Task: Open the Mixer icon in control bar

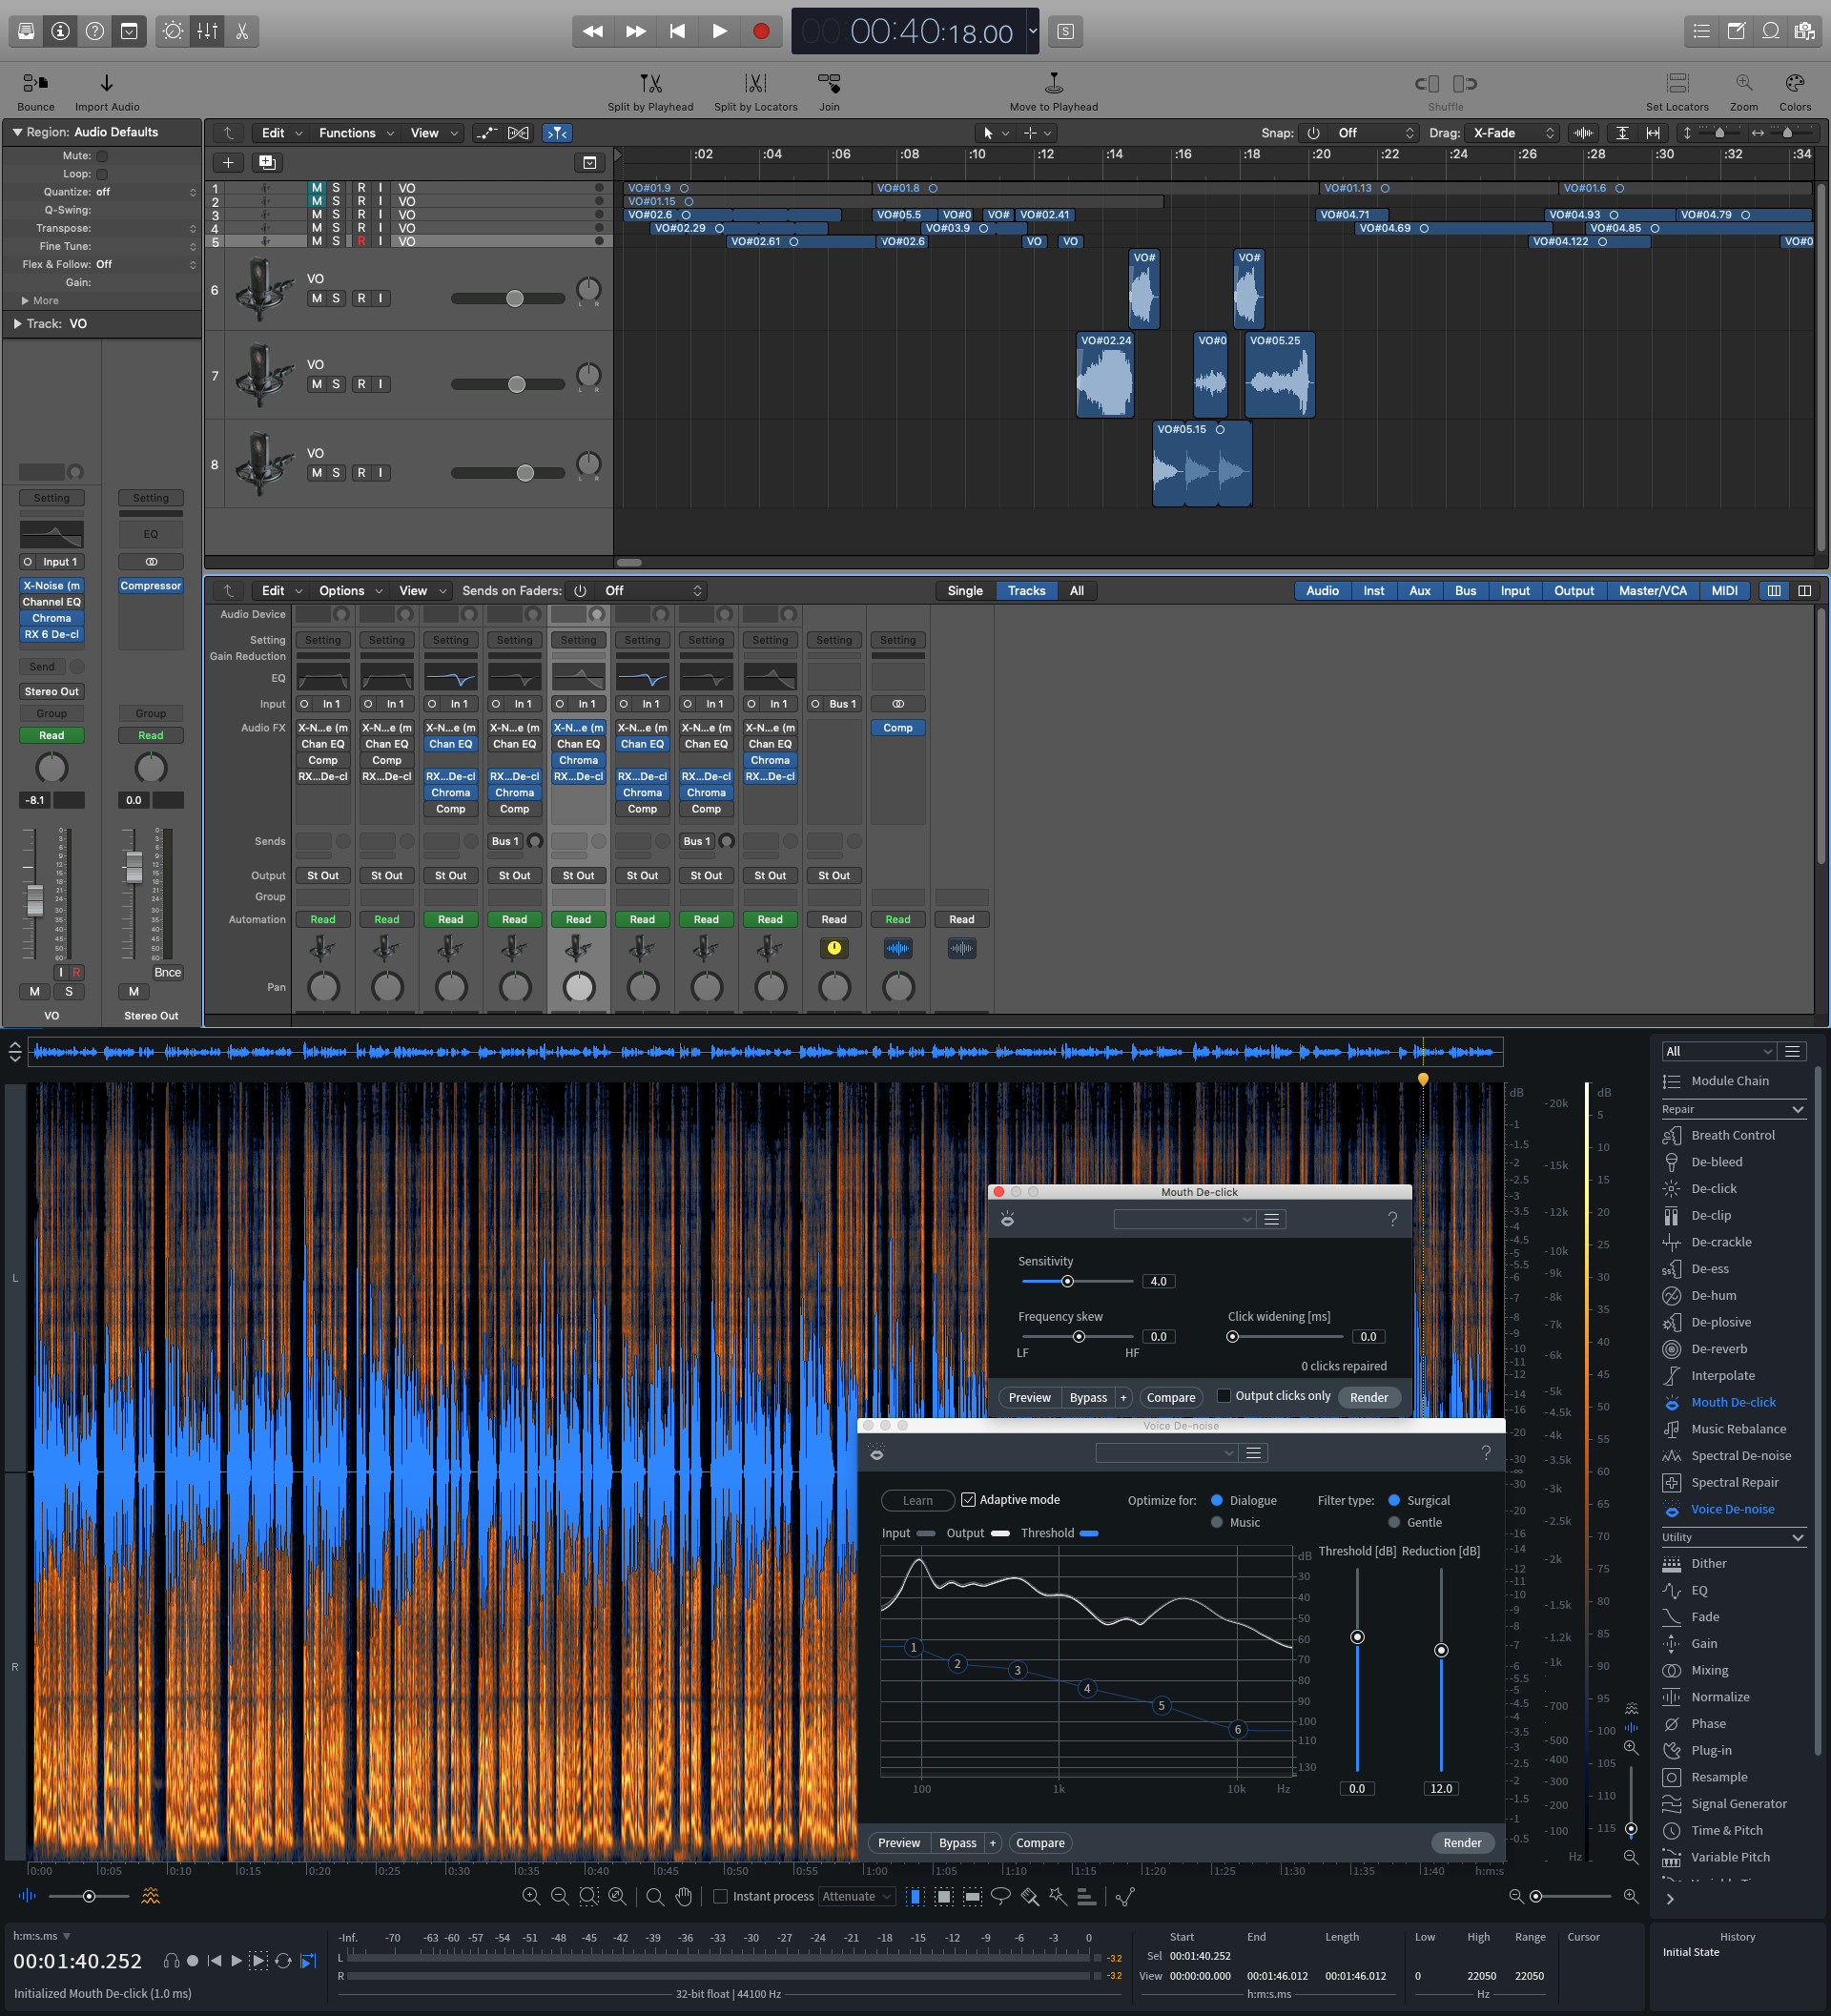Action: pos(207,31)
